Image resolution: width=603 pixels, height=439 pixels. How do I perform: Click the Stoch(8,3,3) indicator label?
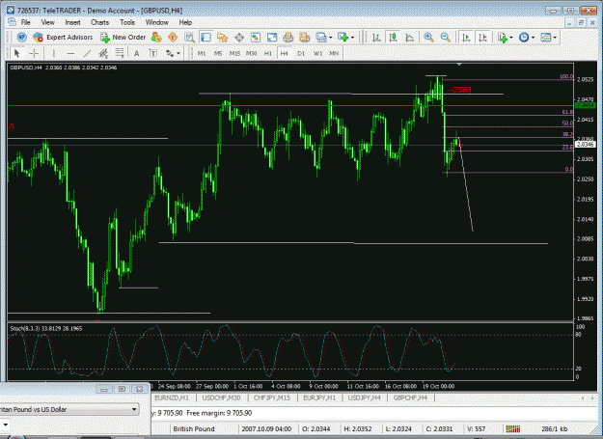(x=46, y=328)
